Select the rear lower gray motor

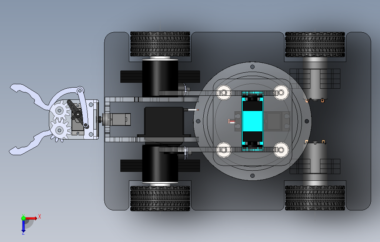pos(315,163)
